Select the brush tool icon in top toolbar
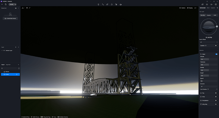This screenshot has height=118, width=219. point(107,4)
